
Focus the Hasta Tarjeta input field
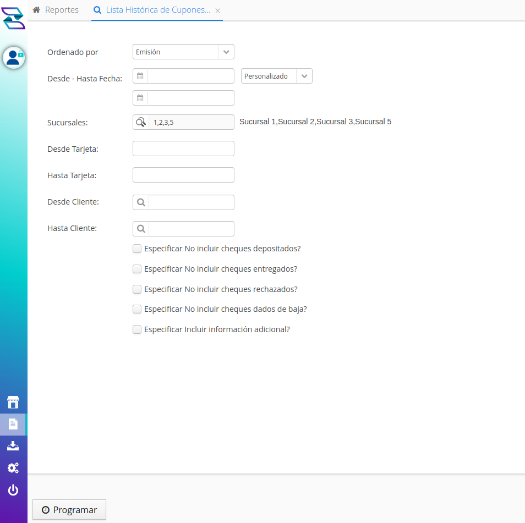coord(183,175)
